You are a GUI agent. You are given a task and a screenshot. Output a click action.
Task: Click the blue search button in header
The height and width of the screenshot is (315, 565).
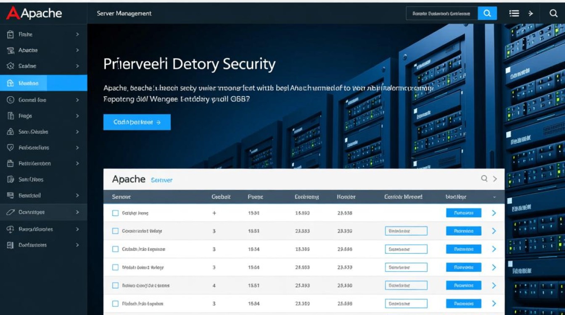pos(487,13)
